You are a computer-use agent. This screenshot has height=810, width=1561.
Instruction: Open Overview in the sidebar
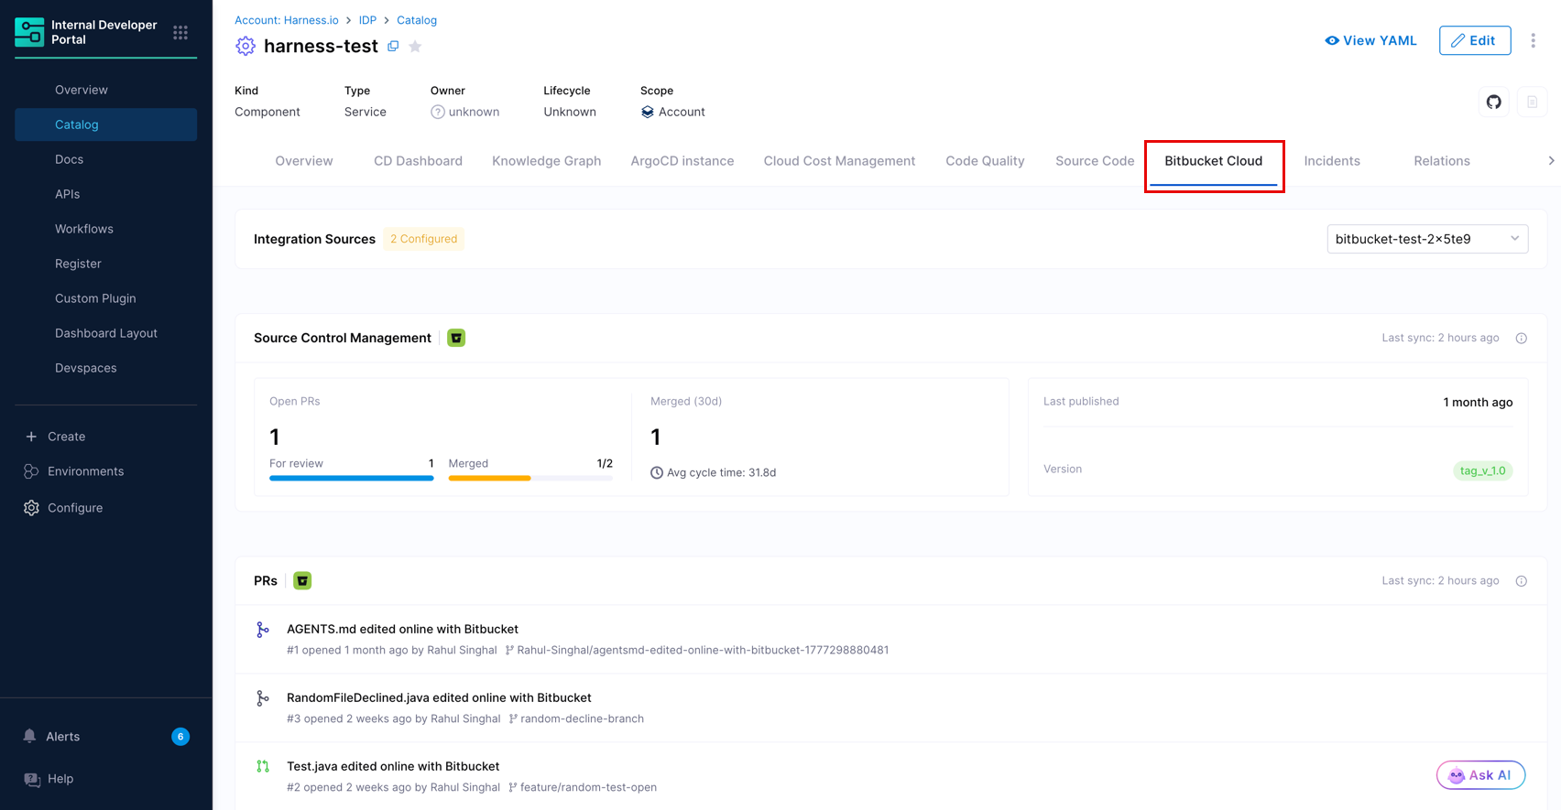click(105, 90)
